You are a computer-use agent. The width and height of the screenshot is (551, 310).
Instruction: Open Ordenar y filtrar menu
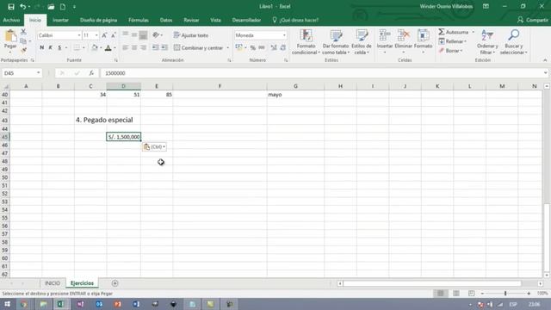(x=487, y=42)
